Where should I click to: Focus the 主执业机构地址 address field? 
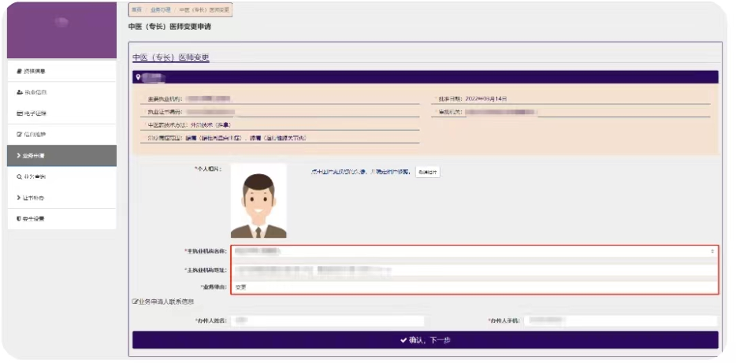click(x=474, y=269)
